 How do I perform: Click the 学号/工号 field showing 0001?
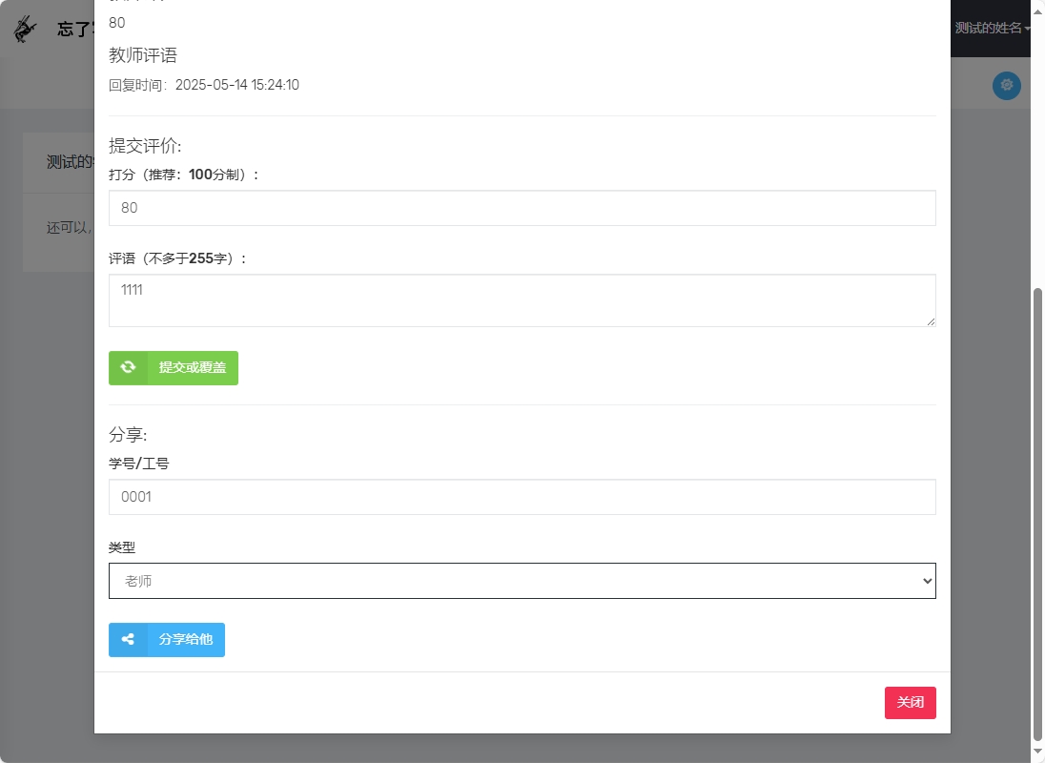pyautogui.click(x=522, y=496)
